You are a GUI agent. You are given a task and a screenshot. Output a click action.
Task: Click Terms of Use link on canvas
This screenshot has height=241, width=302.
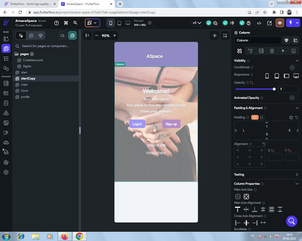tap(156, 145)
